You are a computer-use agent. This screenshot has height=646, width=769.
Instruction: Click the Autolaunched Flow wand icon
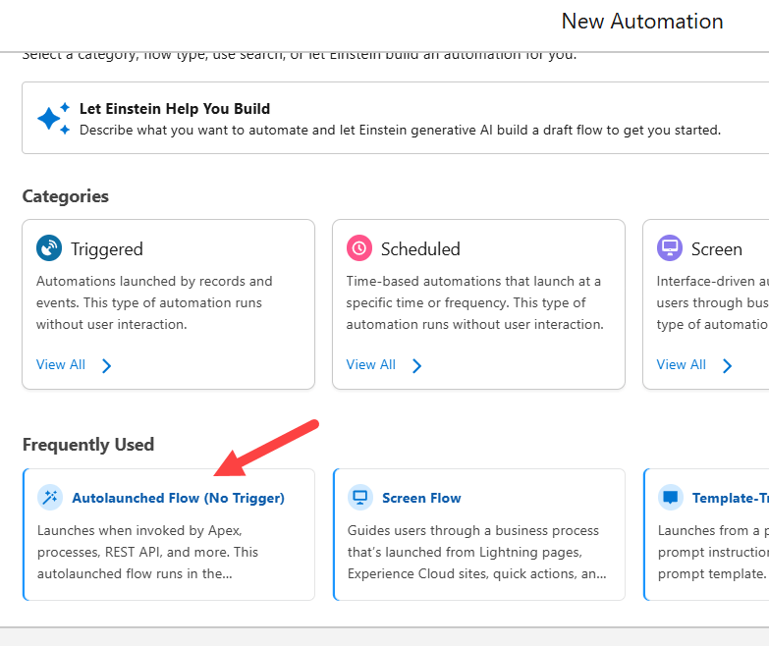pos(49,498)
